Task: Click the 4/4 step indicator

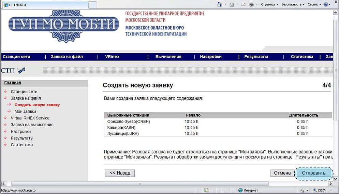Action: click(326, 85)
